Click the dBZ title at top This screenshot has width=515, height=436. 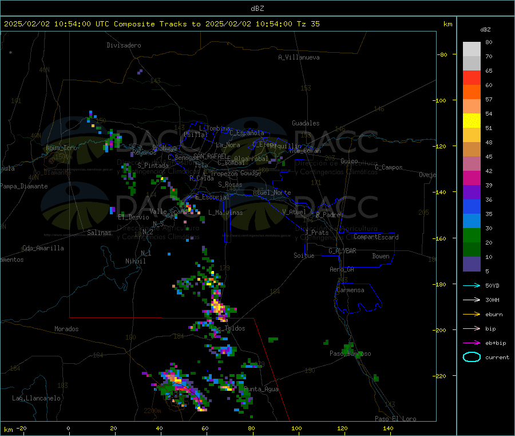coord(257,9)
